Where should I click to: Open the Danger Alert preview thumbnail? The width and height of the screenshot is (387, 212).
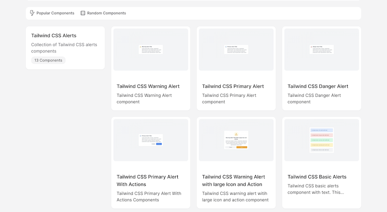[x=322, y=49]
